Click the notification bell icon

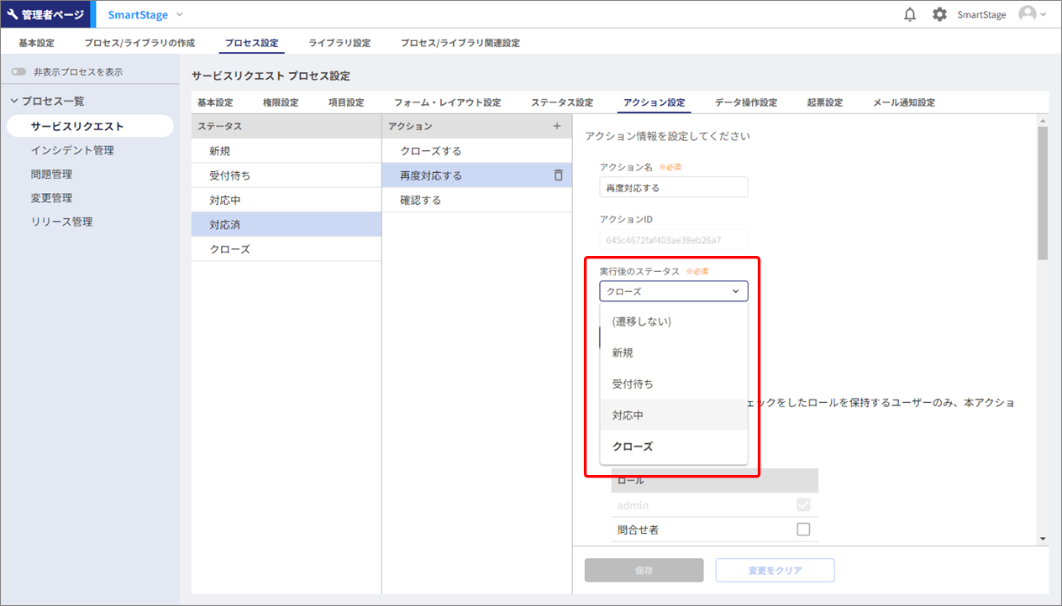910,14
